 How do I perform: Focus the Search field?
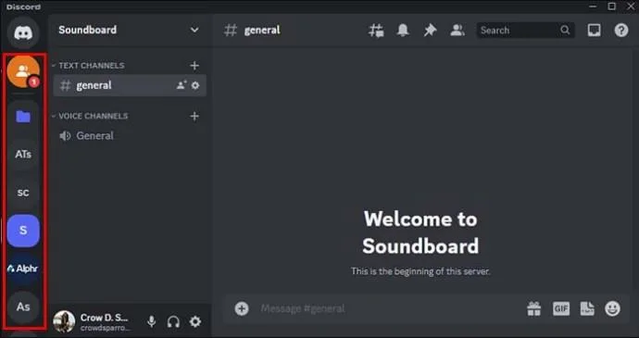pos(525,31)
